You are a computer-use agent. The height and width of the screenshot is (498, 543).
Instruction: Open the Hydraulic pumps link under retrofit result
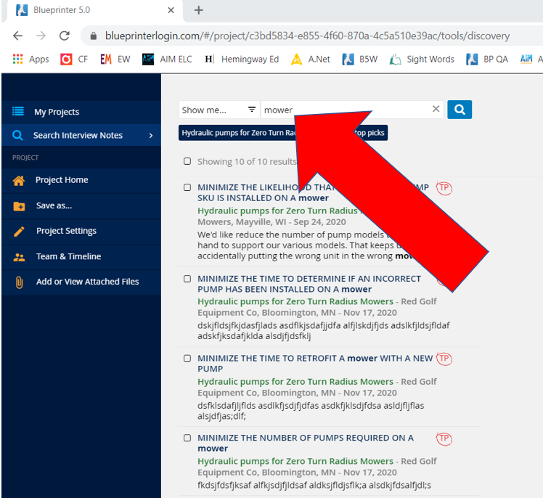pos(295,382)
